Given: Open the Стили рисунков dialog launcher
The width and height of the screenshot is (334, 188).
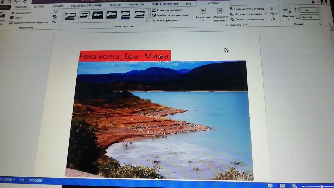Looking at the screenshot, I should point(191,26).
